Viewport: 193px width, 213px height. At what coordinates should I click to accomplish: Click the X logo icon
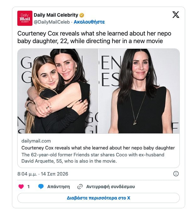(x=176, y=15)
